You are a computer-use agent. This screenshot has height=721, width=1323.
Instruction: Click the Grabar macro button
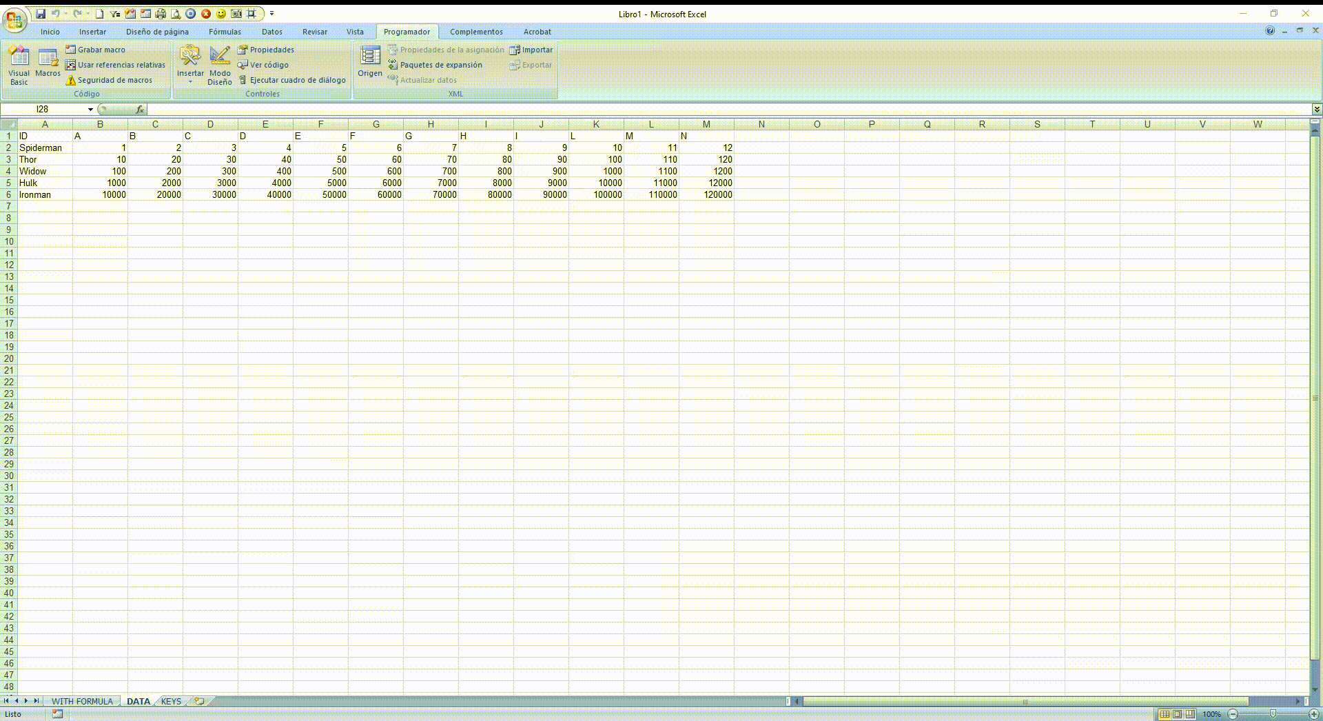click(96, 50)
